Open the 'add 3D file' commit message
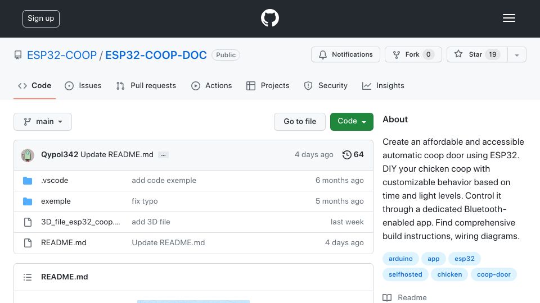 coord(151,222)
